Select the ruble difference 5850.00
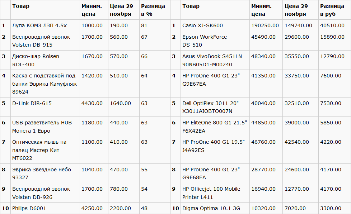 pyautogui.click(x=331, y=123)
